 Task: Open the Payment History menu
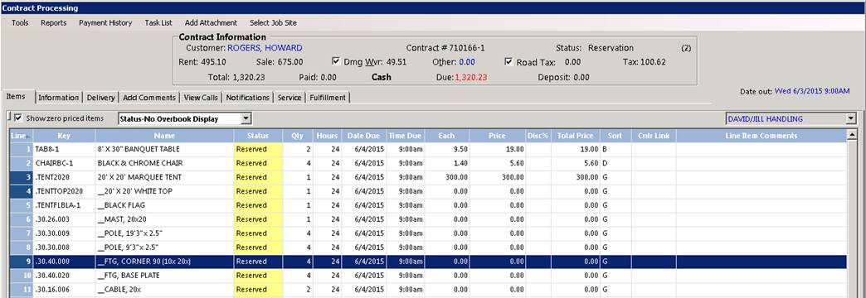click(105, 23)
